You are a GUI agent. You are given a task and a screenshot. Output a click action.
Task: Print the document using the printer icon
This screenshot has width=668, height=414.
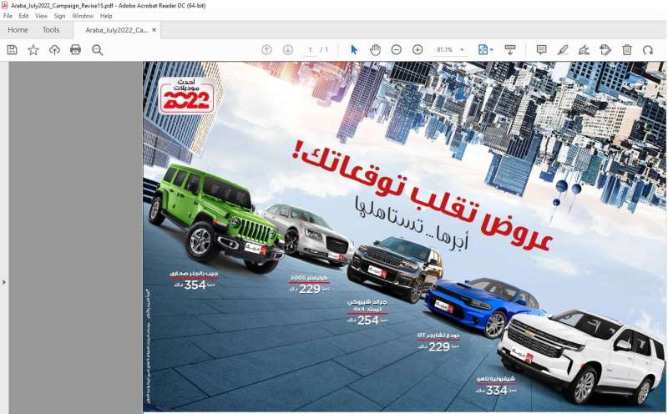coord(75,50)
